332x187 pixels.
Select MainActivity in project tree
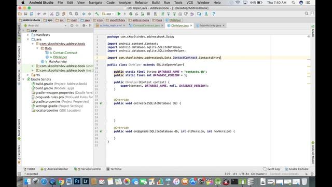tap(58, 61)
